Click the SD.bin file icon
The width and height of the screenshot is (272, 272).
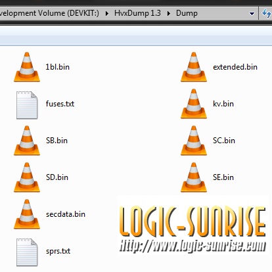point(27,177)
